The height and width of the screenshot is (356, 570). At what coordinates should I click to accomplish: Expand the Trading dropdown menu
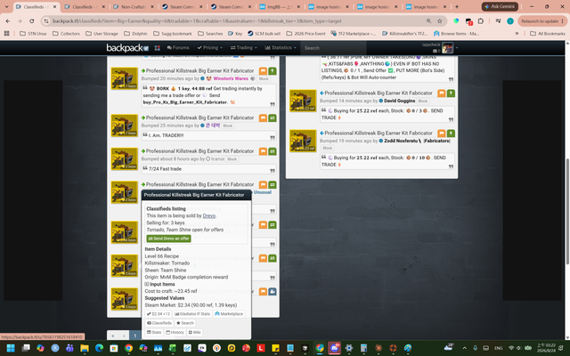pos(243,47)
